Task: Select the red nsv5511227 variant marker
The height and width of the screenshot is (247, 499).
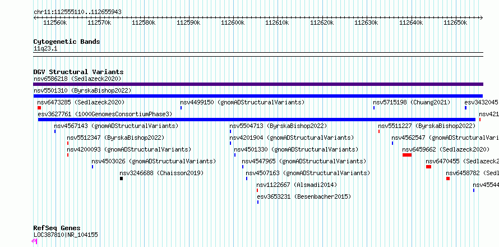Action: pos(379,131)
